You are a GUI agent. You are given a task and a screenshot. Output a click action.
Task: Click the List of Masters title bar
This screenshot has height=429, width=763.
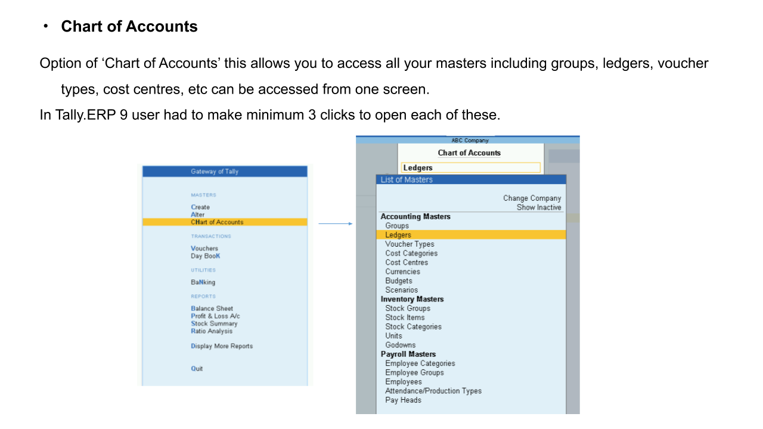(x=471, y=179)
